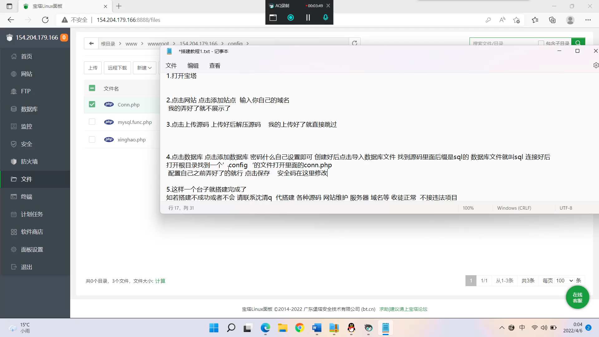Open the per-page 100 dropdown
599x337 pixels.
coord(564,281)
